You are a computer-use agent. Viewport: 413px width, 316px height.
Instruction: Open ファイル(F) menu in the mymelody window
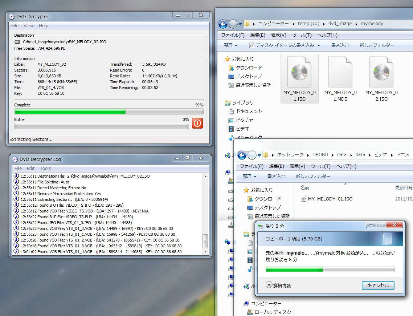point(233,35)
